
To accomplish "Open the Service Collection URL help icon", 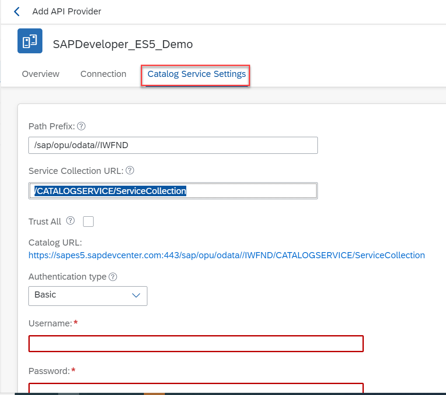I will click(130, 170).
